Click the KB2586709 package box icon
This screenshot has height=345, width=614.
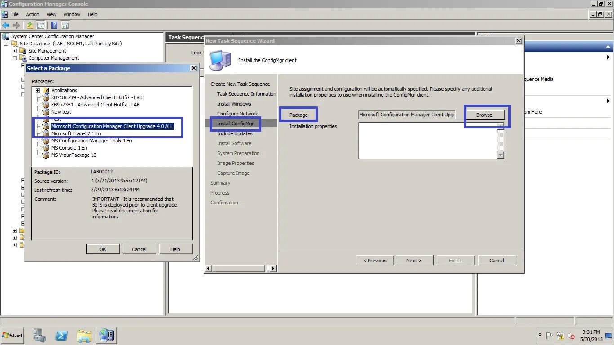coord(46,97)
